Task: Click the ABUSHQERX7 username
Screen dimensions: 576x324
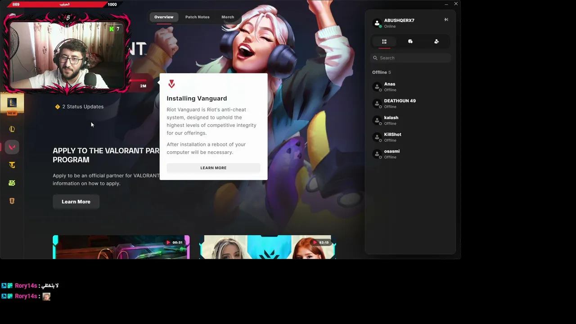Action: (x=399, y=20)
